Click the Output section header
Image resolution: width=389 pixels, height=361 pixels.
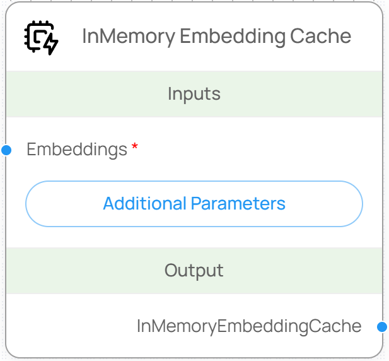pos(194,271)
